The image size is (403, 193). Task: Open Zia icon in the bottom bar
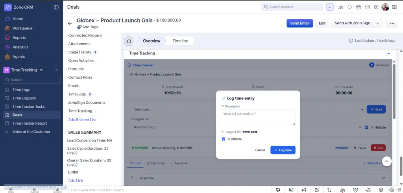point(342,190)
